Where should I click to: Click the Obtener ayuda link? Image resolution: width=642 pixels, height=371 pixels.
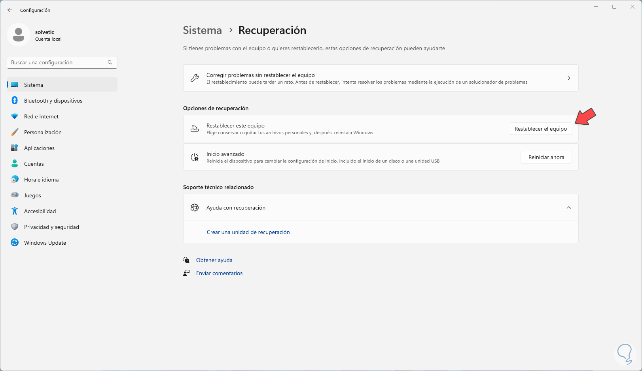point(214,260)
